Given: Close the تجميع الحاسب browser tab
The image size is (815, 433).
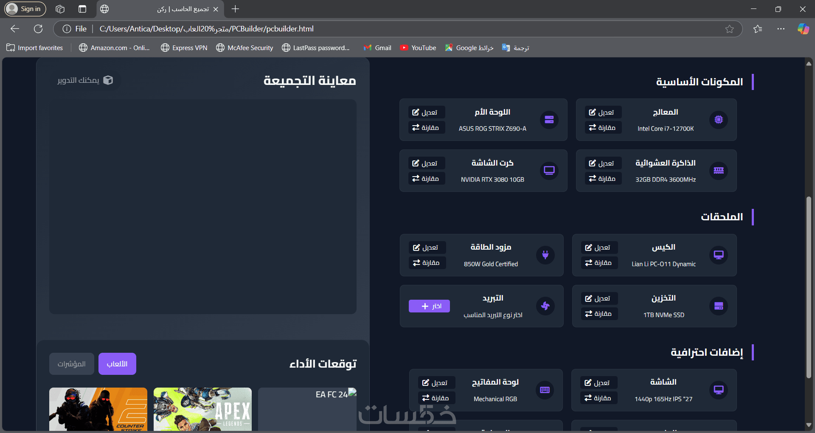Looking at the screenshot, I should click(x=216, y=9).
